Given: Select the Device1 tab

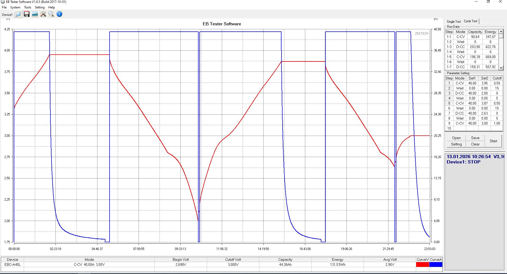Looking at the screenshot, I should 7,15.
